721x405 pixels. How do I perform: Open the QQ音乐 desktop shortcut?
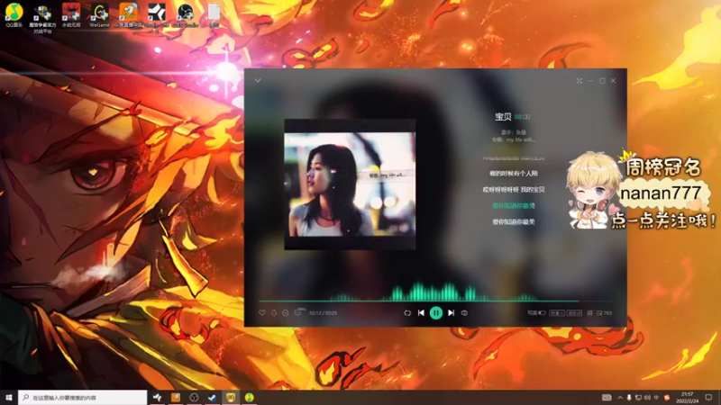[14, 15]
